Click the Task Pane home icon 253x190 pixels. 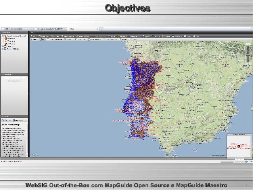tap(3, 120)
